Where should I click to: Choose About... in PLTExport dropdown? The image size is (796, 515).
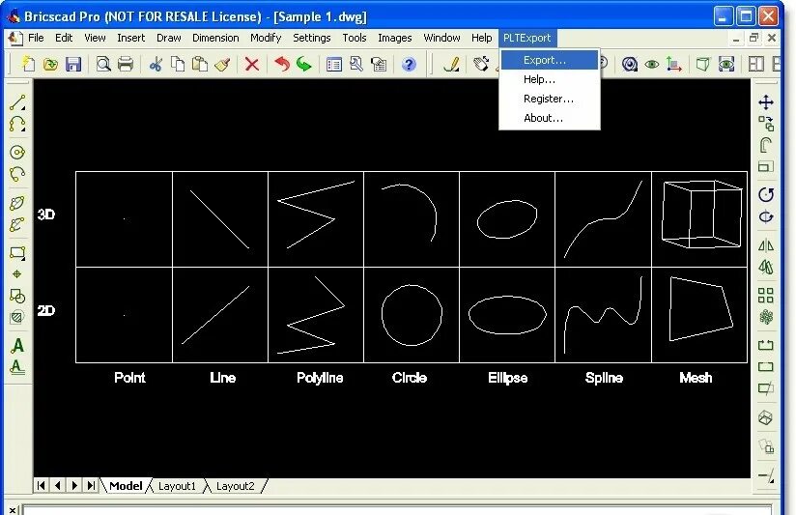pos(550,118)
